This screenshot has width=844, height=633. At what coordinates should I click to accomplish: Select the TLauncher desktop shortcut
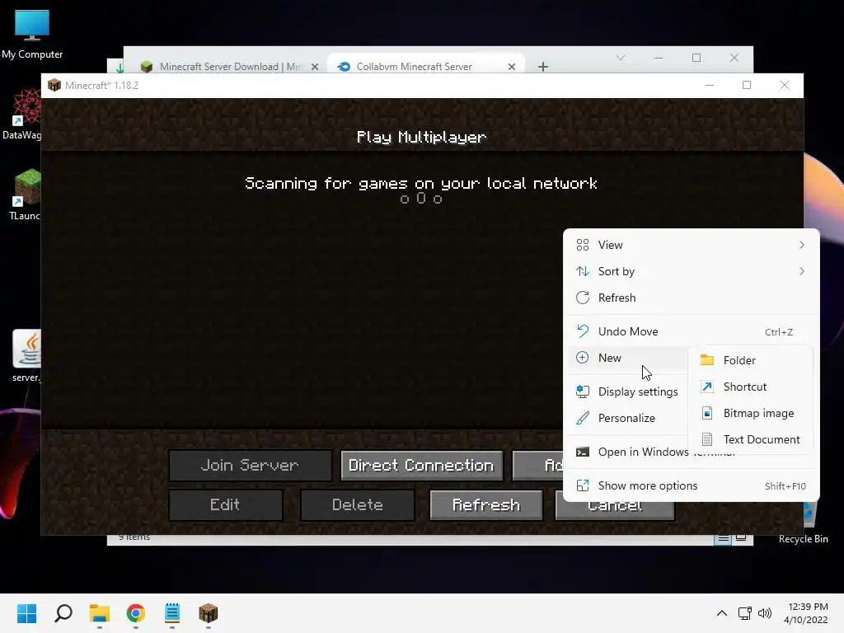point(24,195)
